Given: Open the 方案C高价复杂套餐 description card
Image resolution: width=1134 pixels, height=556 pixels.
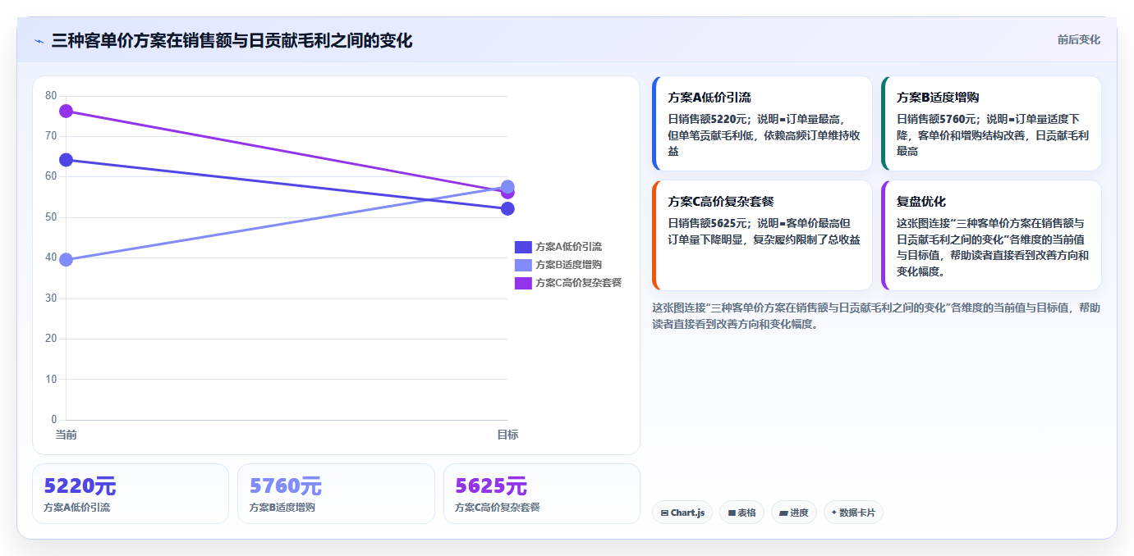Looking at the screenshot, I should pyautogui.click(x=762, y=235).
